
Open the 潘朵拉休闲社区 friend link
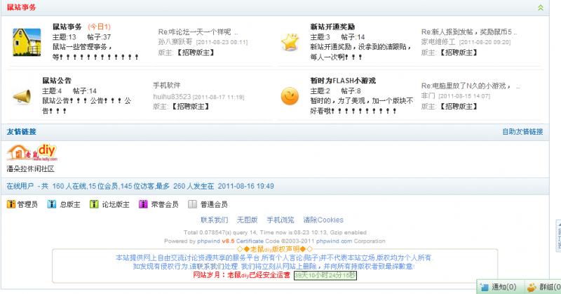point(29,169)
